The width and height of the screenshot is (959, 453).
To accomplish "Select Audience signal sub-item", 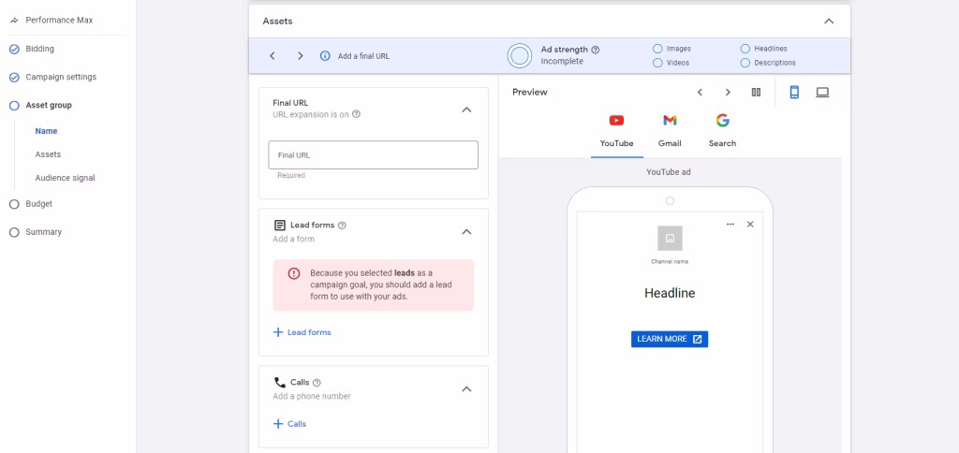I will point(65,178).
